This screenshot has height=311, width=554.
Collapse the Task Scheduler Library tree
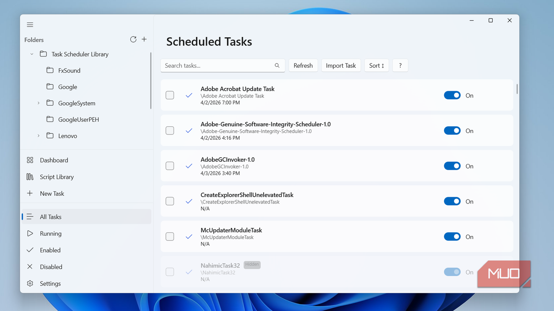[x=32, y=54]
